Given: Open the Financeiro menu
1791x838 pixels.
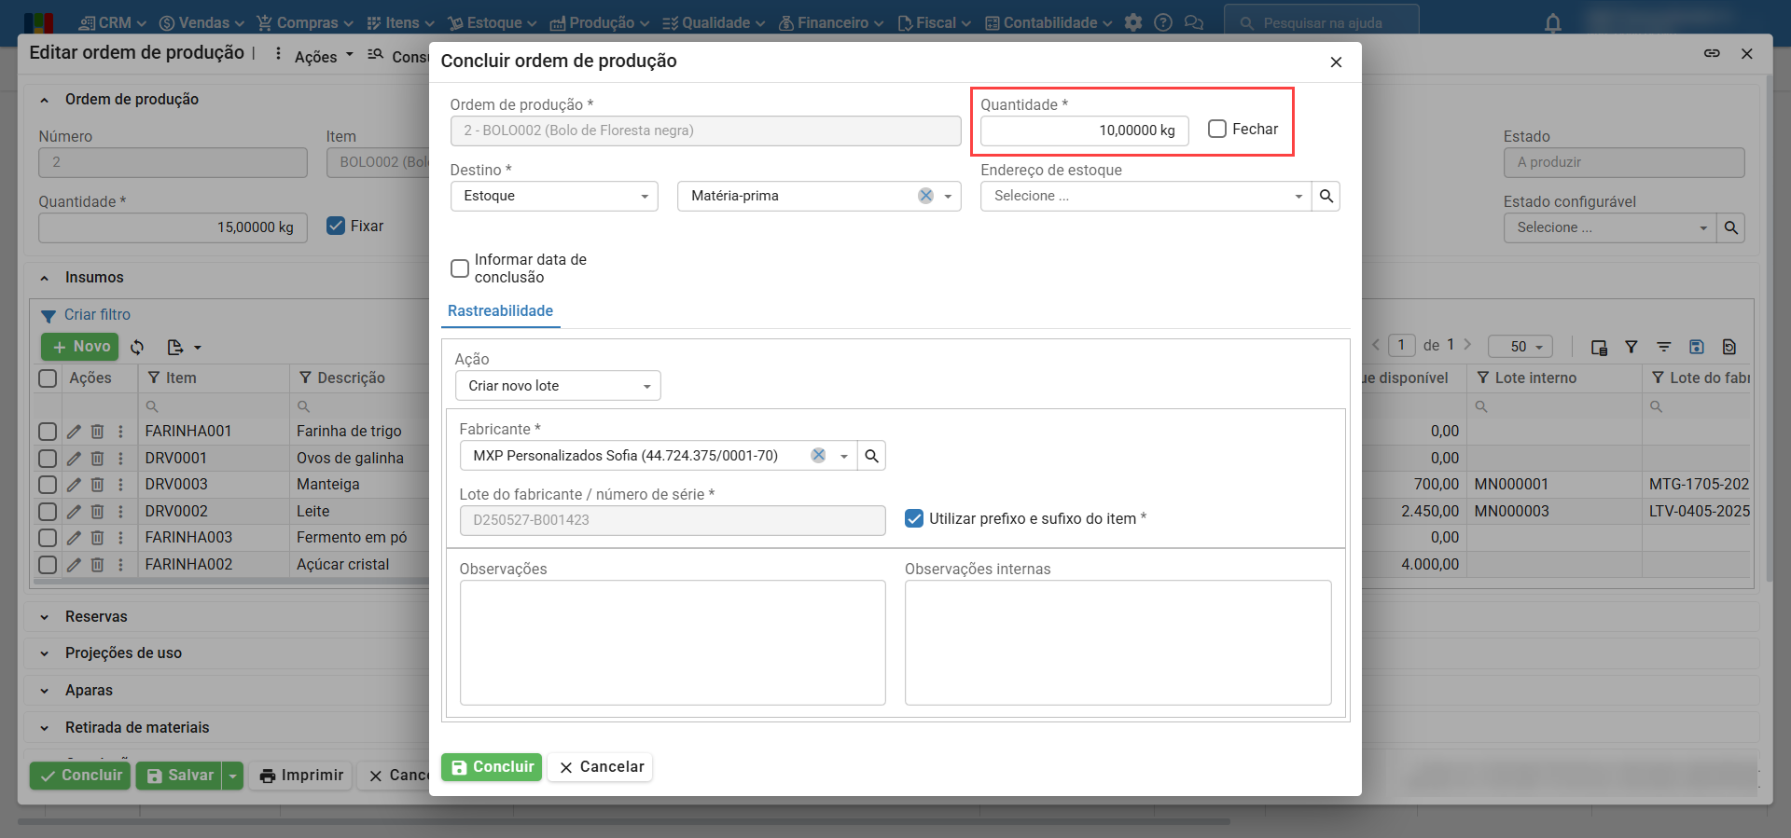Looking at the screenshot, I should click(831, 22).
